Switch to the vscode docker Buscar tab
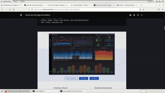The height and width of the screenshot is (93, 165). coord(81,5)
